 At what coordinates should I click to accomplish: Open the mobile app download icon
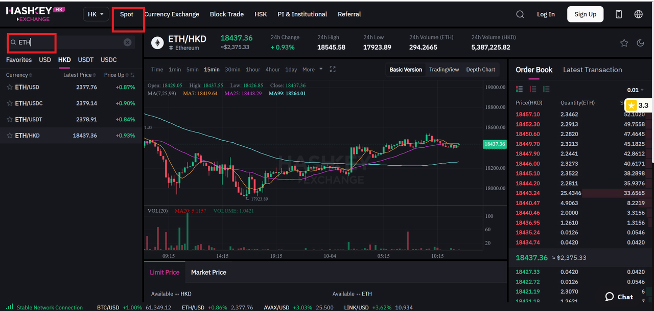pyautogui.click(x=619, y=14)
